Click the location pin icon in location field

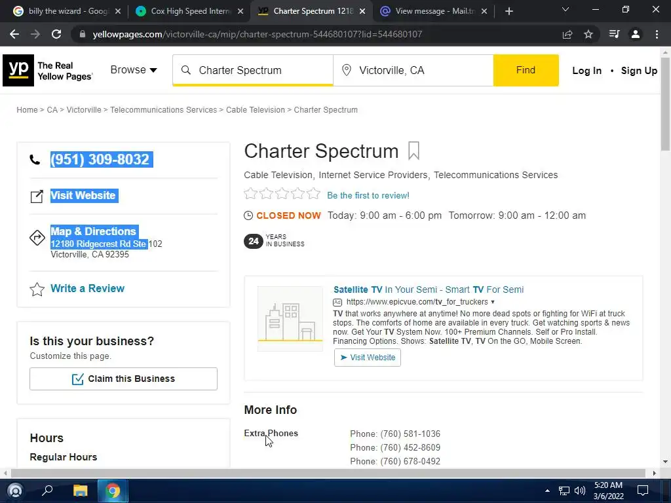pos(347,70)
